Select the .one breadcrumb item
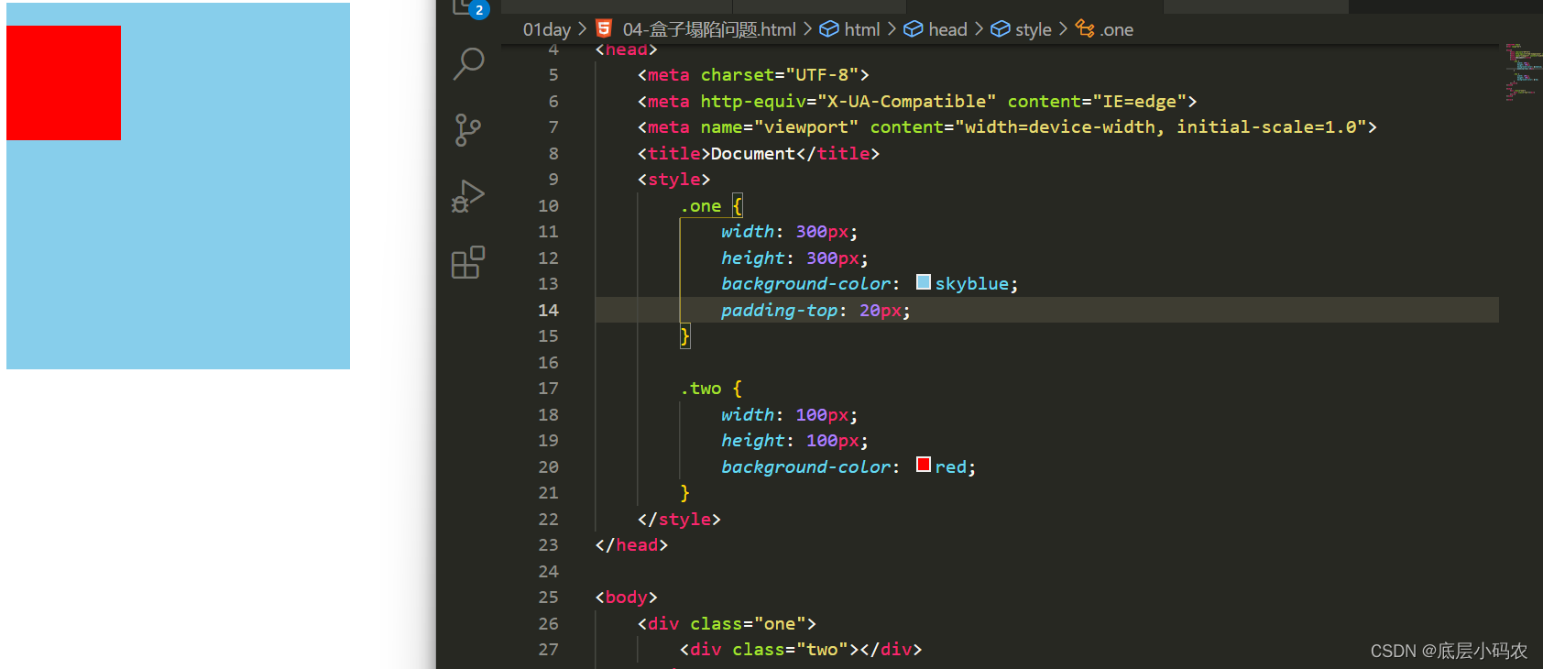The image size is (1543, 669). click(x=1116, y=29)
